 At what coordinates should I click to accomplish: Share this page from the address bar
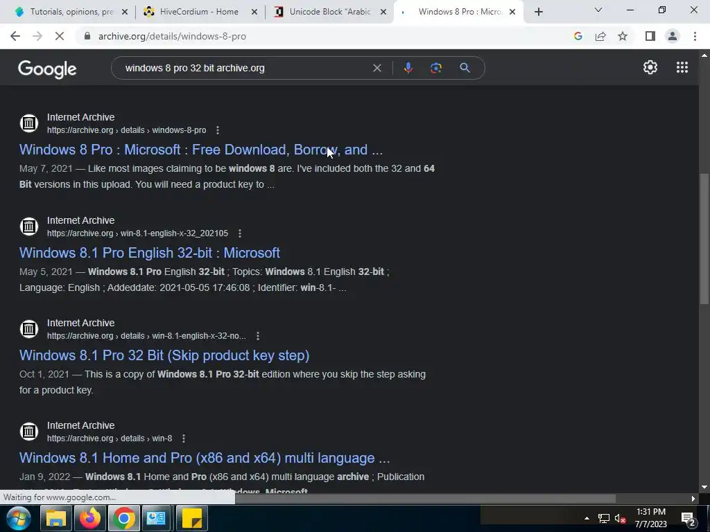pyautogui.click(x=600, y=36)
